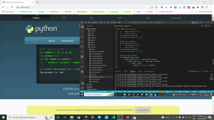This screenshot has width=214, height=120.
Task: Toggle the primary side bar in VS Code
Action: pos(193,22)
